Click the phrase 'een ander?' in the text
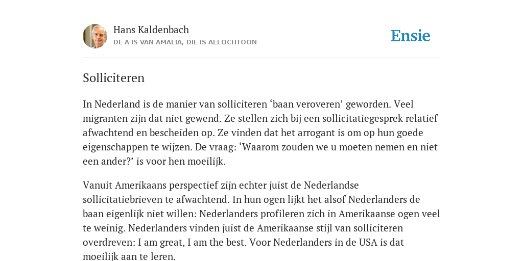The width and height of the screenshot is (523, 261). pyautogui.click(x=108, y=162)
